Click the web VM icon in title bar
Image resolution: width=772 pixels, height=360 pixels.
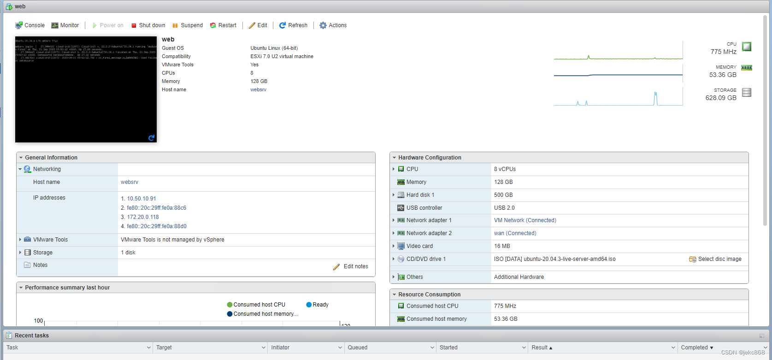coord(9,6)
